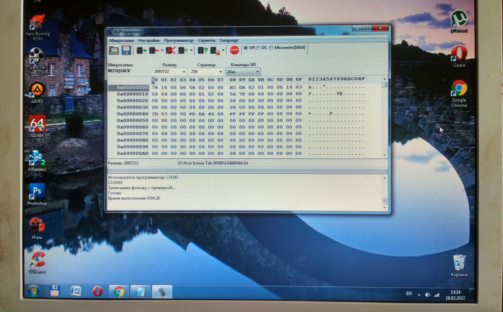
Task: Click the file path D:\Acer Iconia Tab W500\EAB00X64.fd
Action: pyautogui.click(x=213, y=163)
